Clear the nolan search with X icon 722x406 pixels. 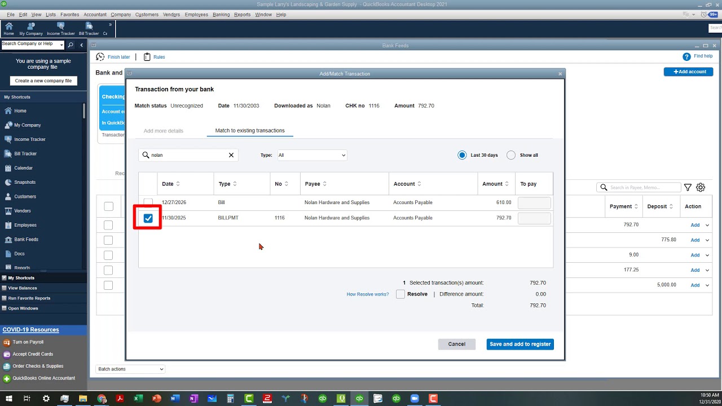(x=231, y=155)
